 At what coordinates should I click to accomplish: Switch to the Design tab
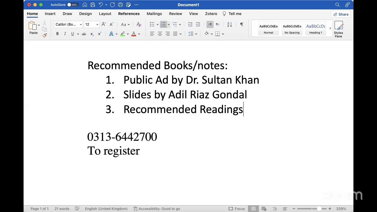(85, 14)
